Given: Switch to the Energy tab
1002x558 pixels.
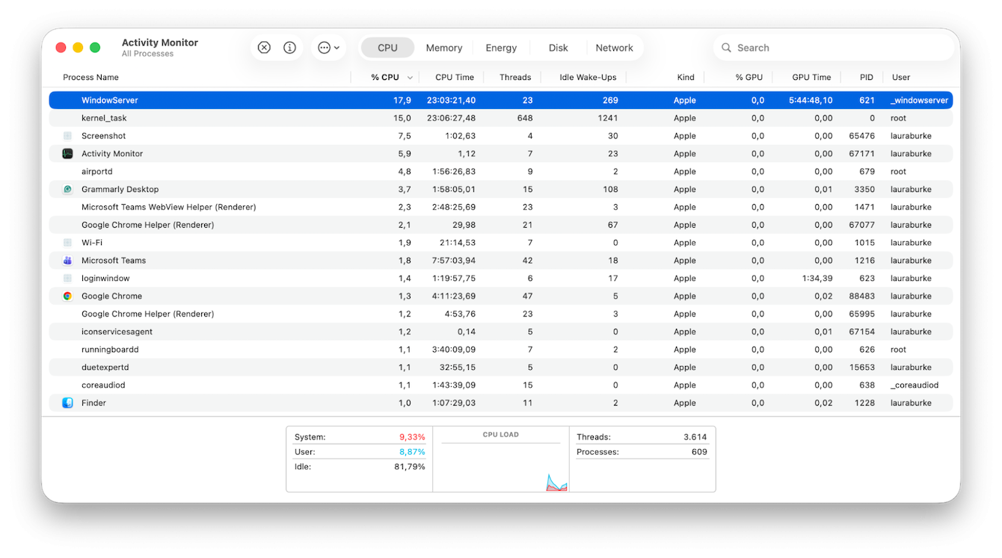Looking at the screenshot, I should click(x=501, y=46).
